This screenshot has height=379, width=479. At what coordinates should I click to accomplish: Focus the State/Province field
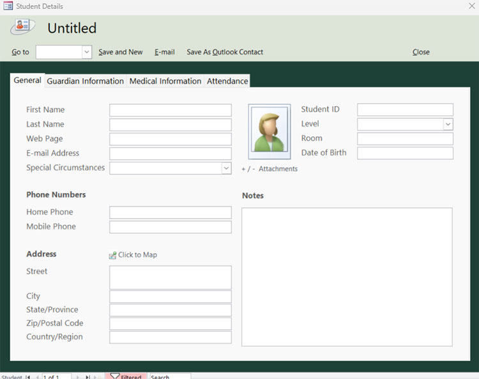171,310
